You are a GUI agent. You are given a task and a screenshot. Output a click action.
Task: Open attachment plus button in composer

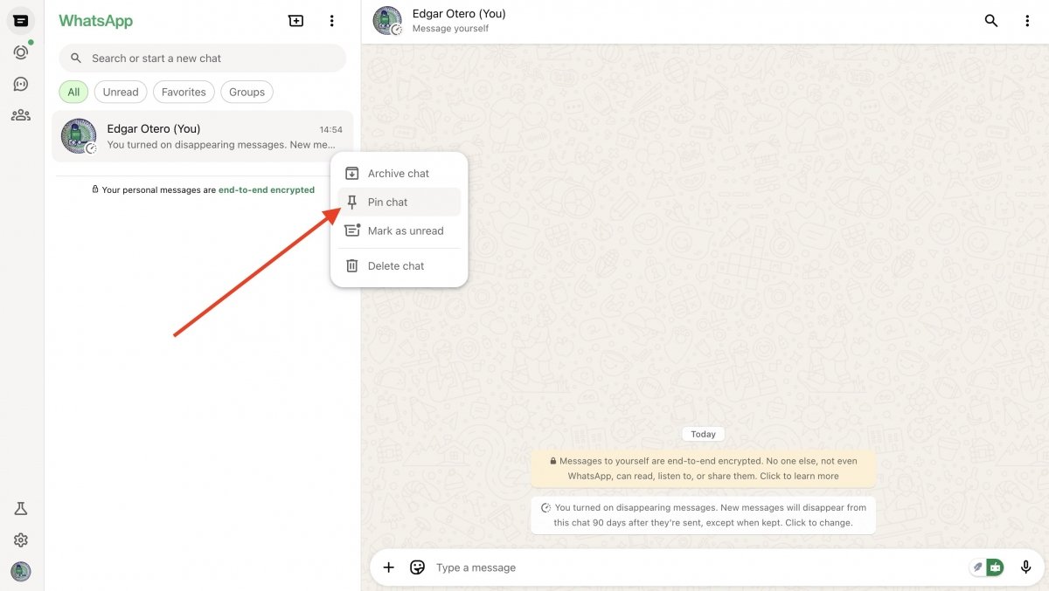389,567
